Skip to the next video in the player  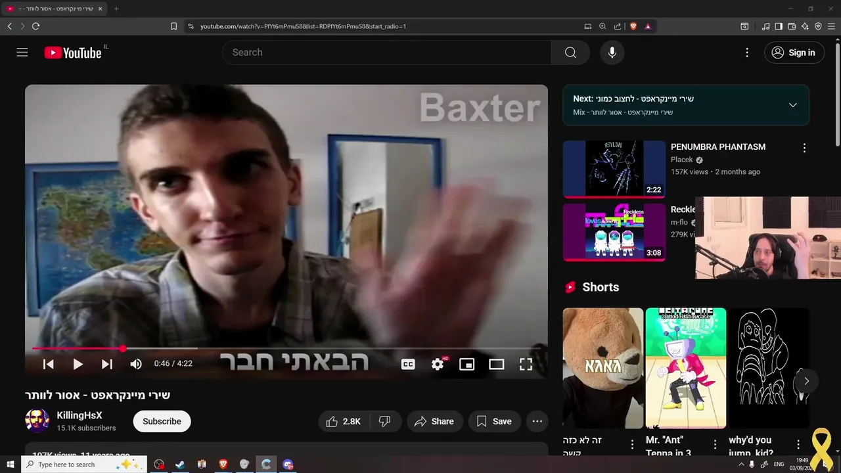(x=107, y=364)
